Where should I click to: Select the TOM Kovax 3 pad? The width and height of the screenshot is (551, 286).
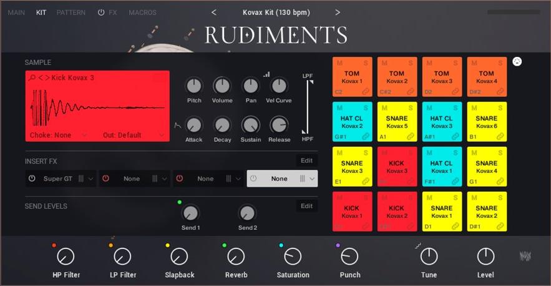[x=442, y=77]
